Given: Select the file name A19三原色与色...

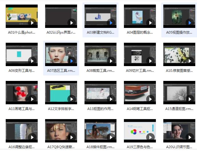Looking at the screenshot, I should pyautogui.click(x=140, y=147).
